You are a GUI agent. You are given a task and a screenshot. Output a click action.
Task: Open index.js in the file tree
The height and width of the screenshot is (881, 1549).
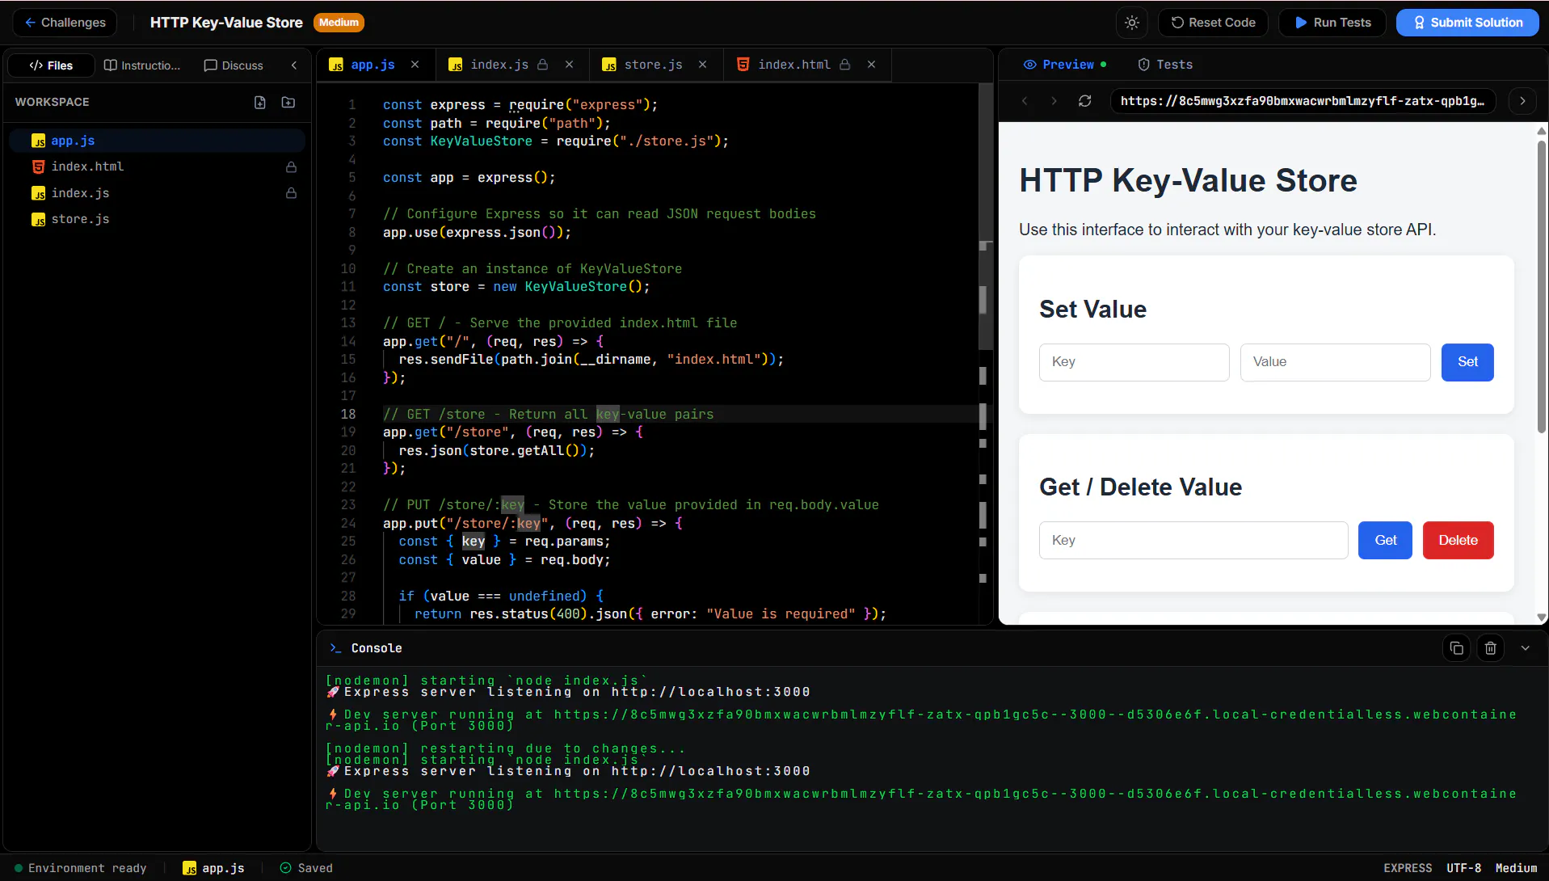click(x=157, y=193)
